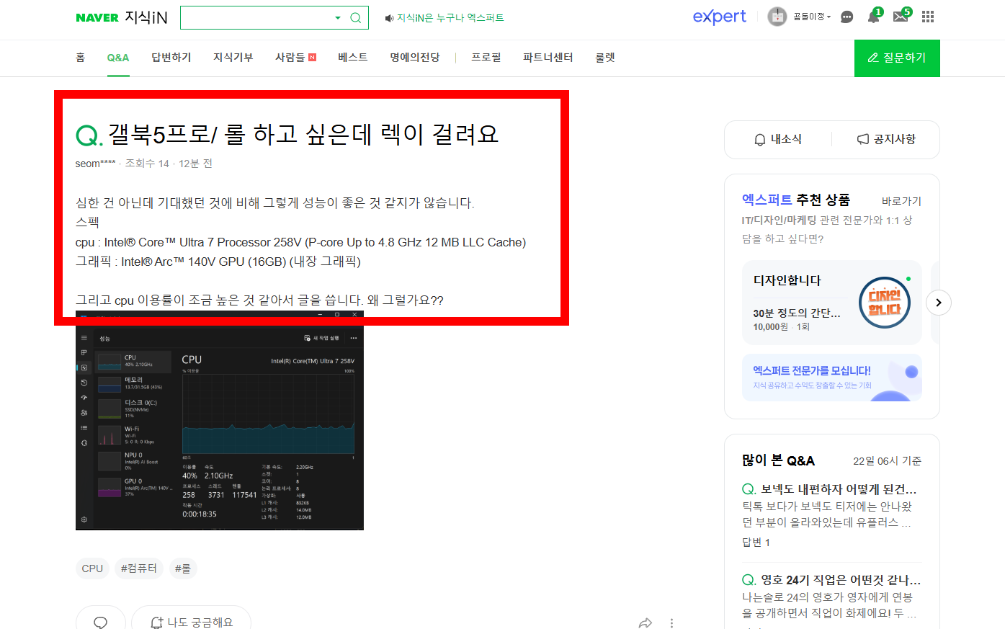Click the next arrow on expert carousel
Viewport: 1005px width, 629px height.
click(x=938, y=303)
